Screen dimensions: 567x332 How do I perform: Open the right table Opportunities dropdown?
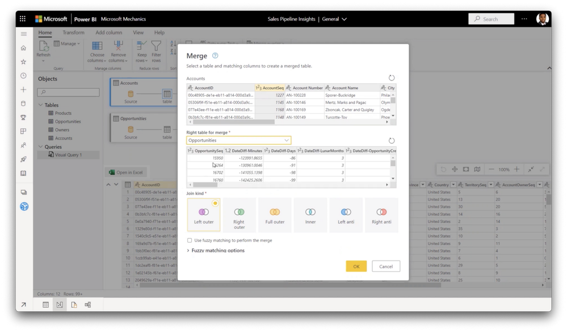pos(238,141)
